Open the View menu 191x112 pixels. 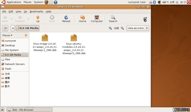[19, 11]
